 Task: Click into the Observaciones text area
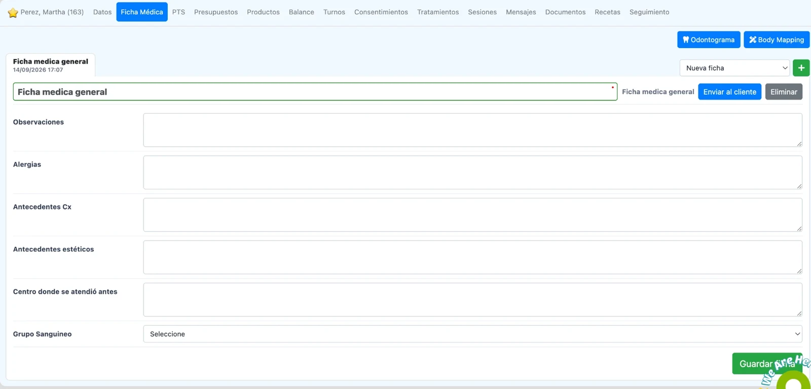[472, 130]
